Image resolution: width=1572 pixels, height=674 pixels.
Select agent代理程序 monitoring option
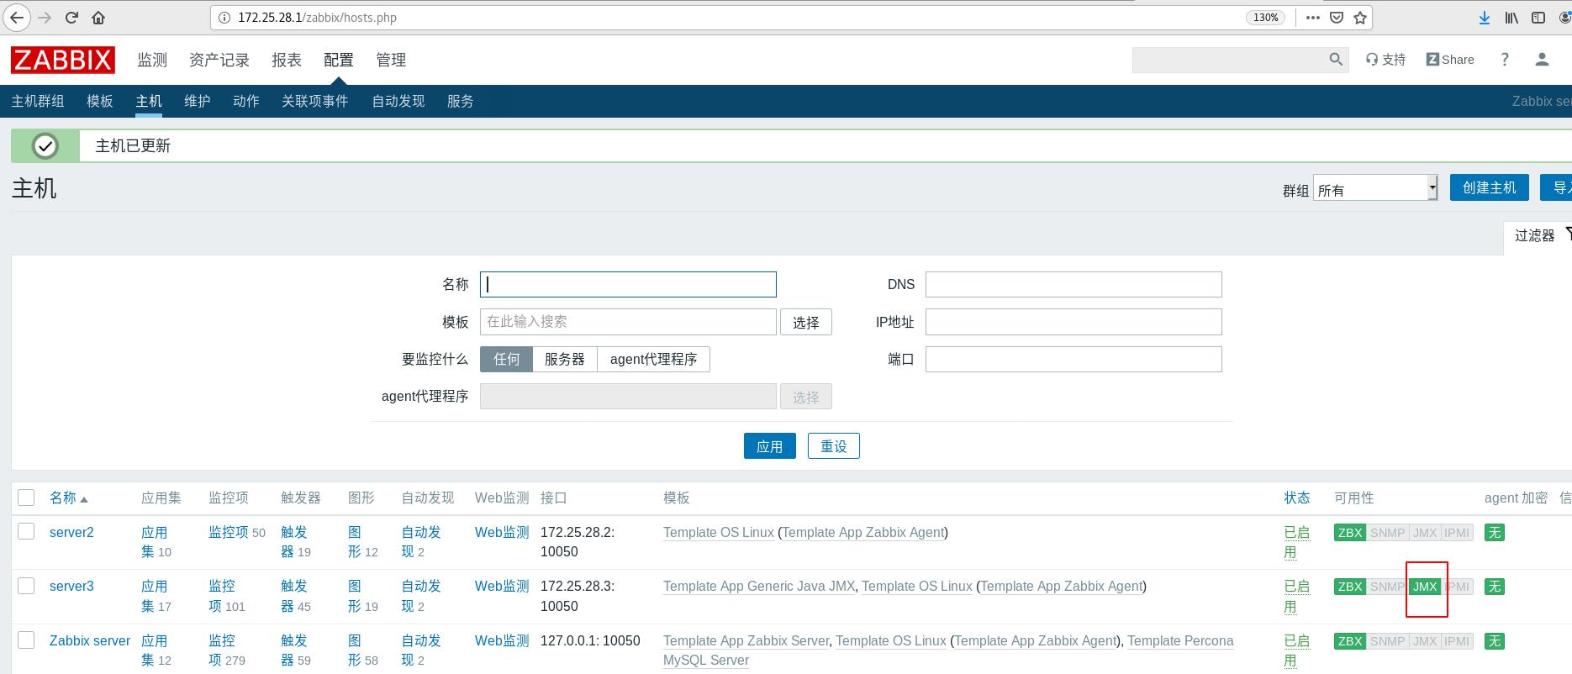tap(653, 359)
